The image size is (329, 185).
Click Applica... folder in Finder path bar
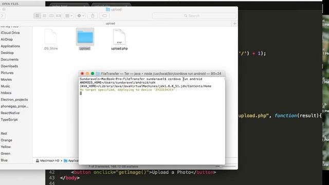point(71,161)
